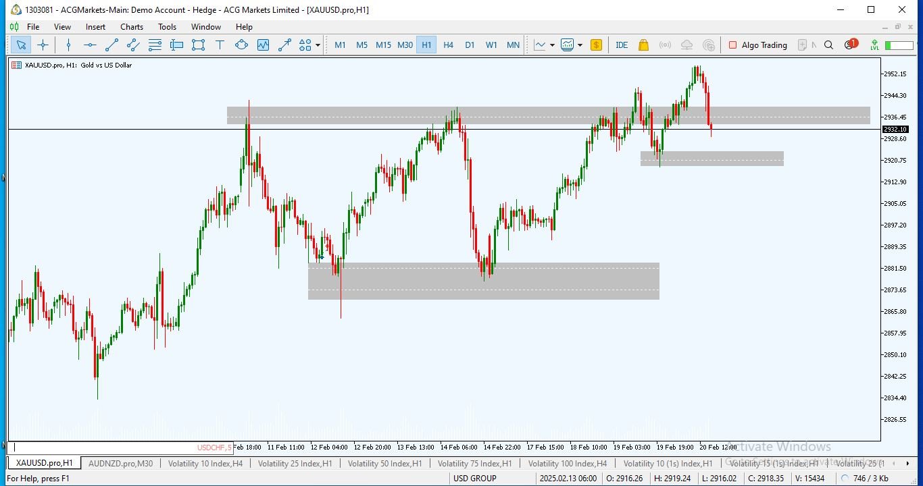This screenshot has width=923, height=486.
Task: Expand the indicators list dropdown arrow
Action: [580, 45]
